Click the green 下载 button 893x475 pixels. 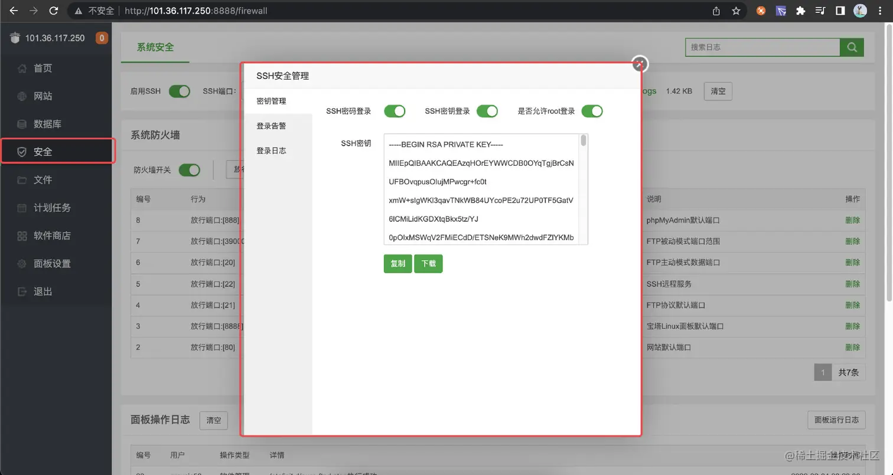(428, 264)
